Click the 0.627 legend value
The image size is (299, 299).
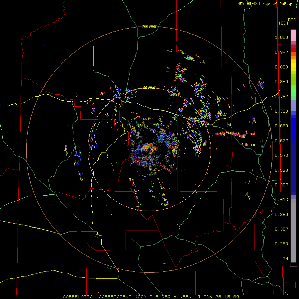[x=281, y=141]
